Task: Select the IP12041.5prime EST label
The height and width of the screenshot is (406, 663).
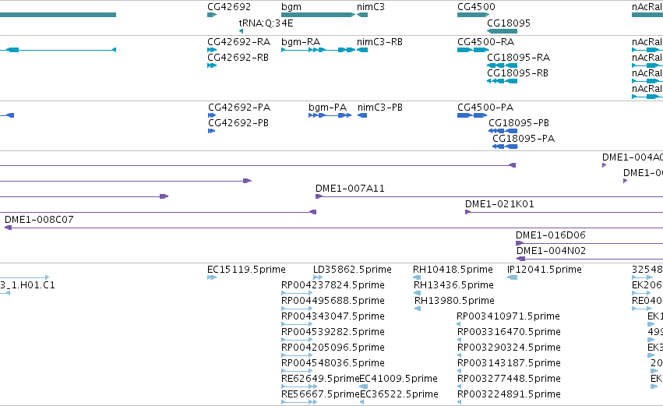Action: (544, 270)
